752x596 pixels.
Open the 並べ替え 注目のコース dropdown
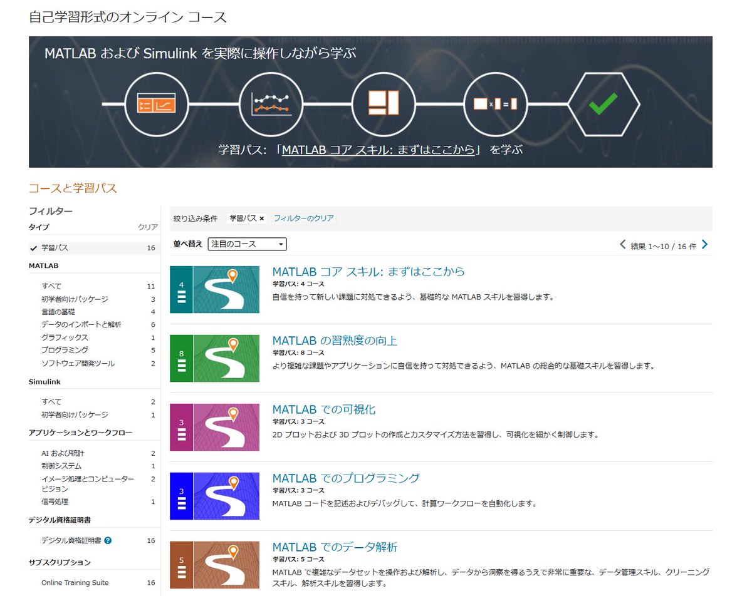coord(247,244)
